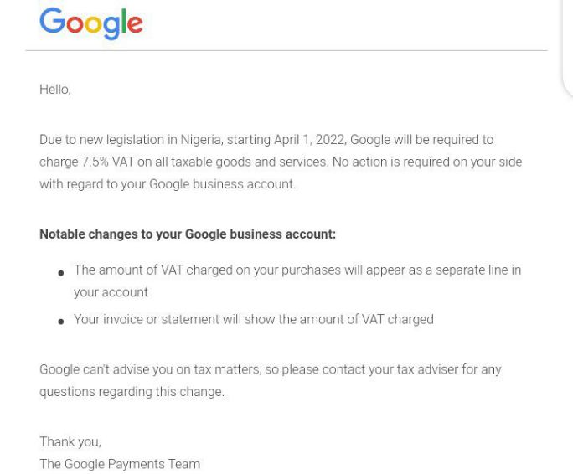The width and height of the screenshot is (573, 474).
Task: Click the 'No action is required' sentence
Action: click(427, 162)
